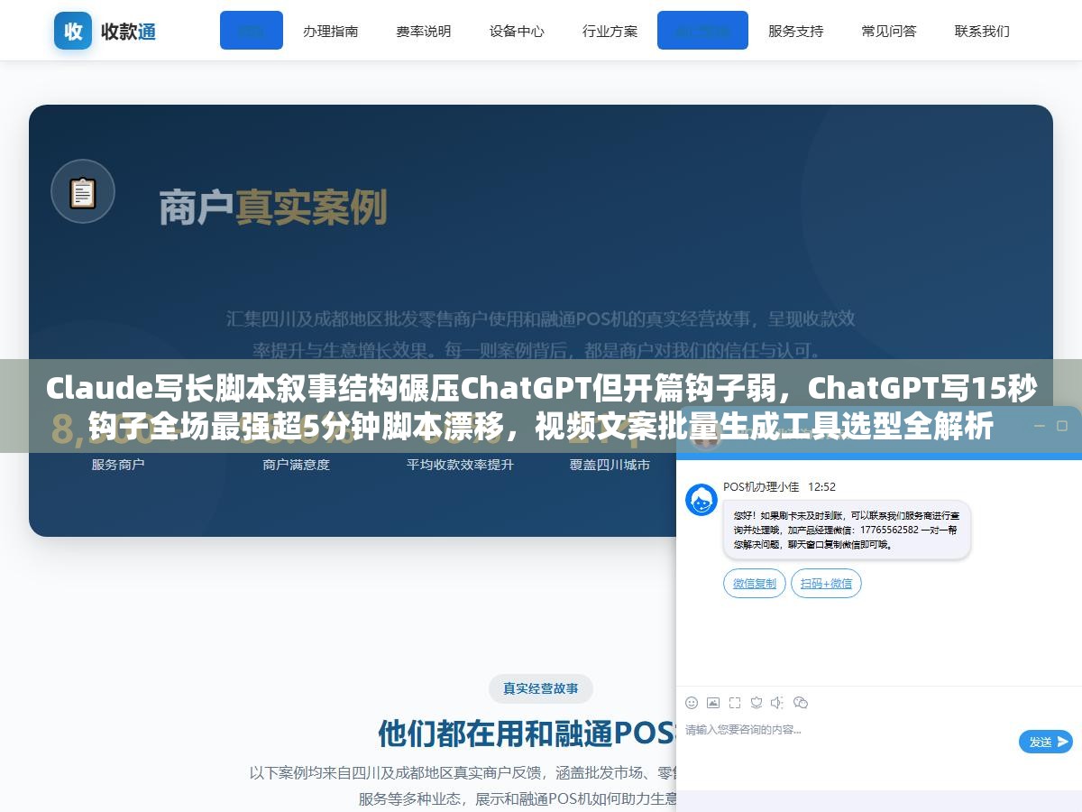The image size is (1082, 812).
Task: Toggle the chat sound speaker icon
Action: pos(777,702)
